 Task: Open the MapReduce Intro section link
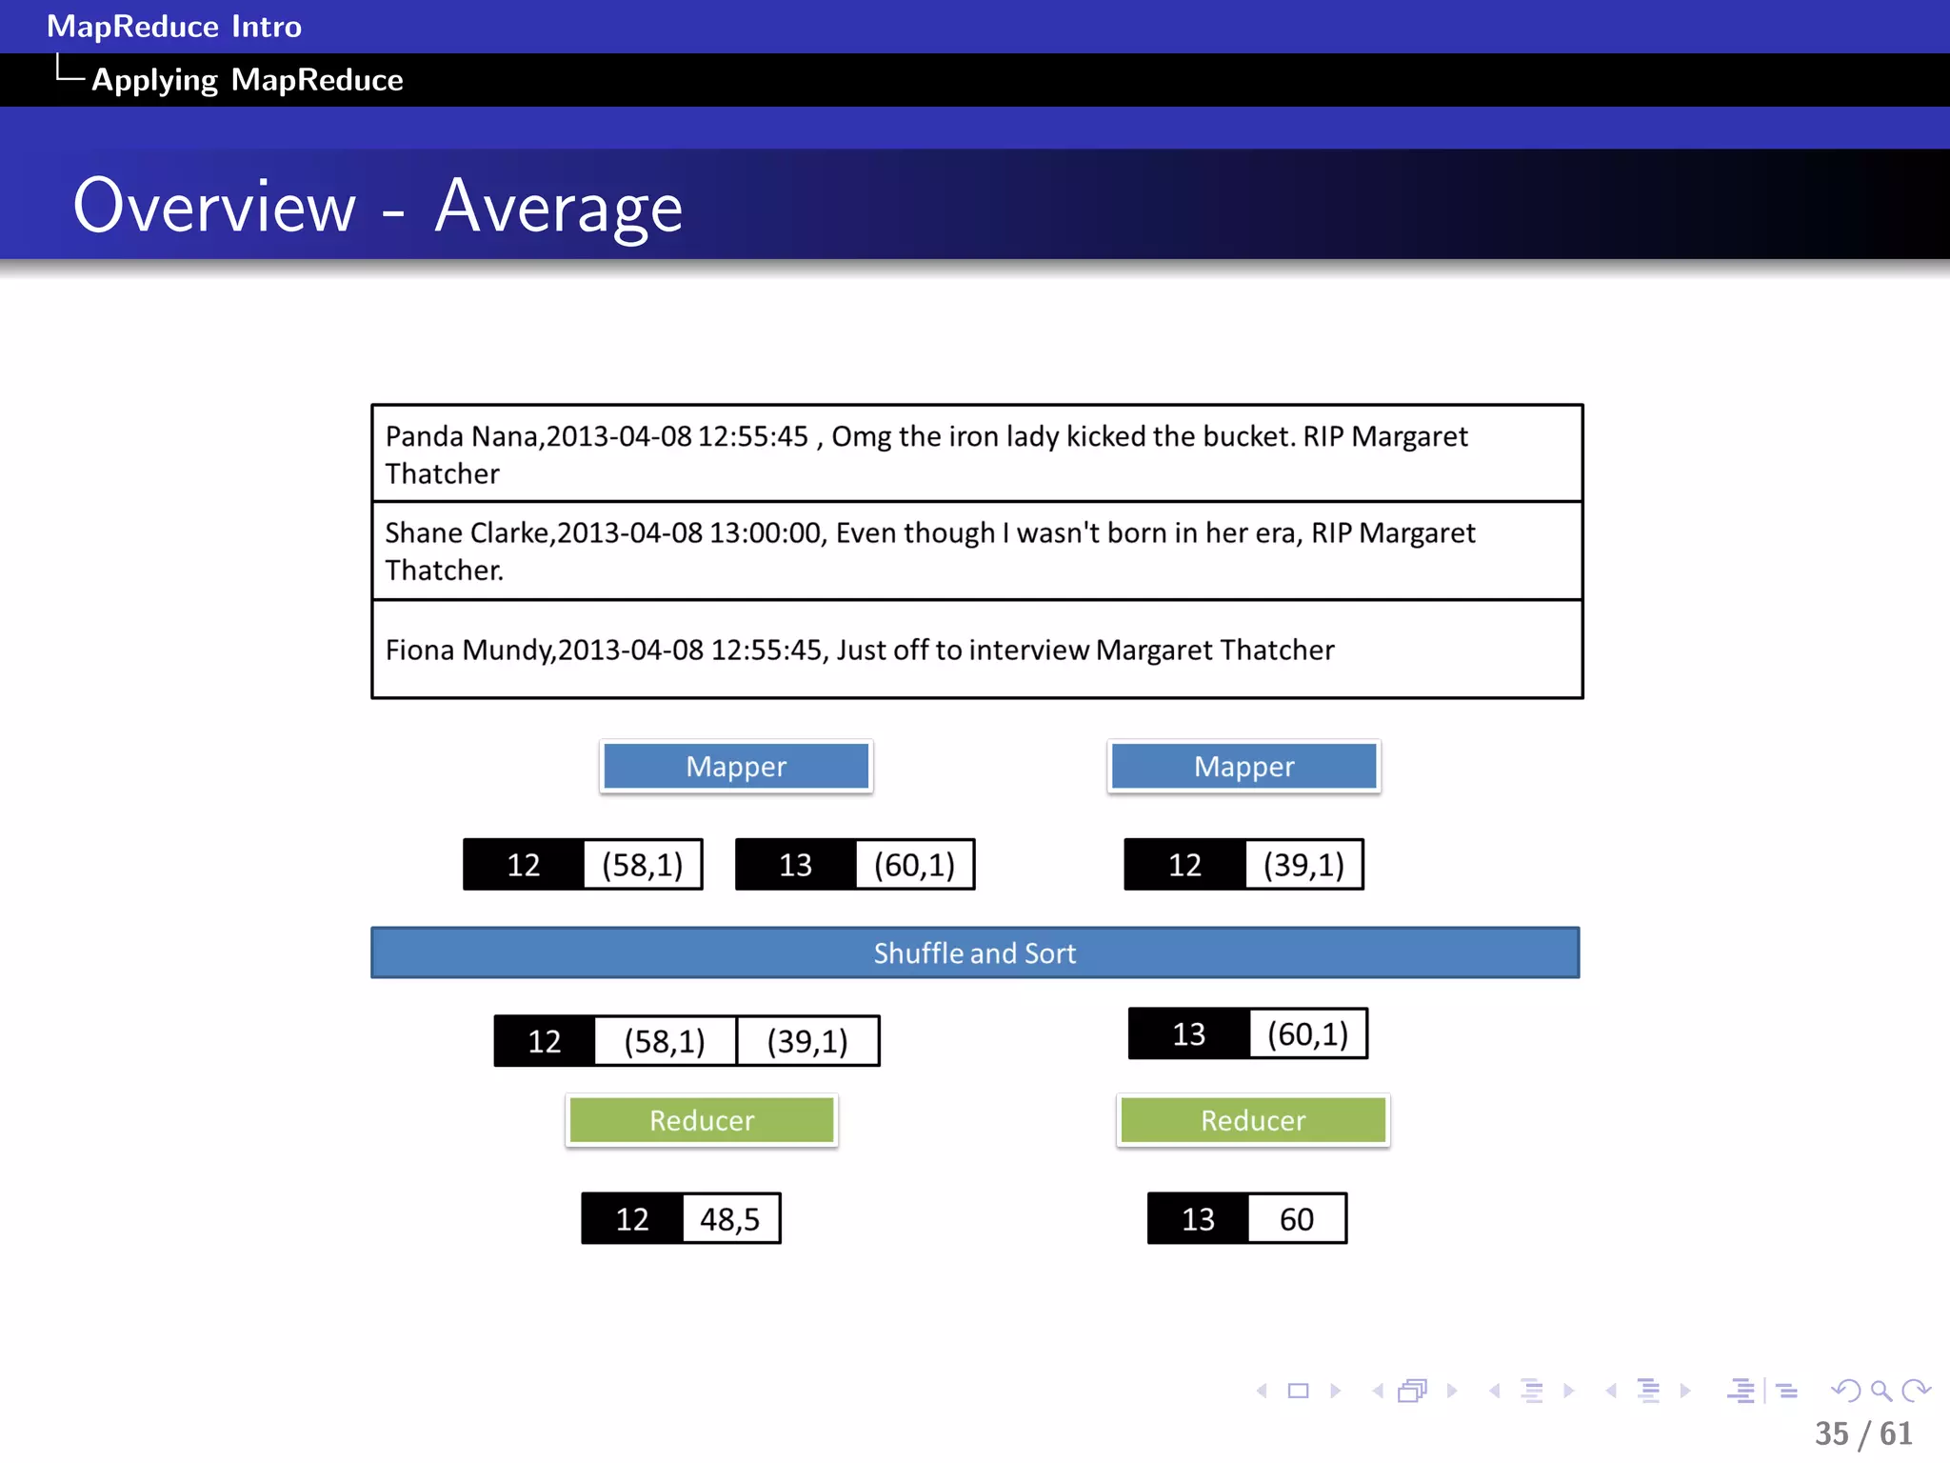coord(174,26)
